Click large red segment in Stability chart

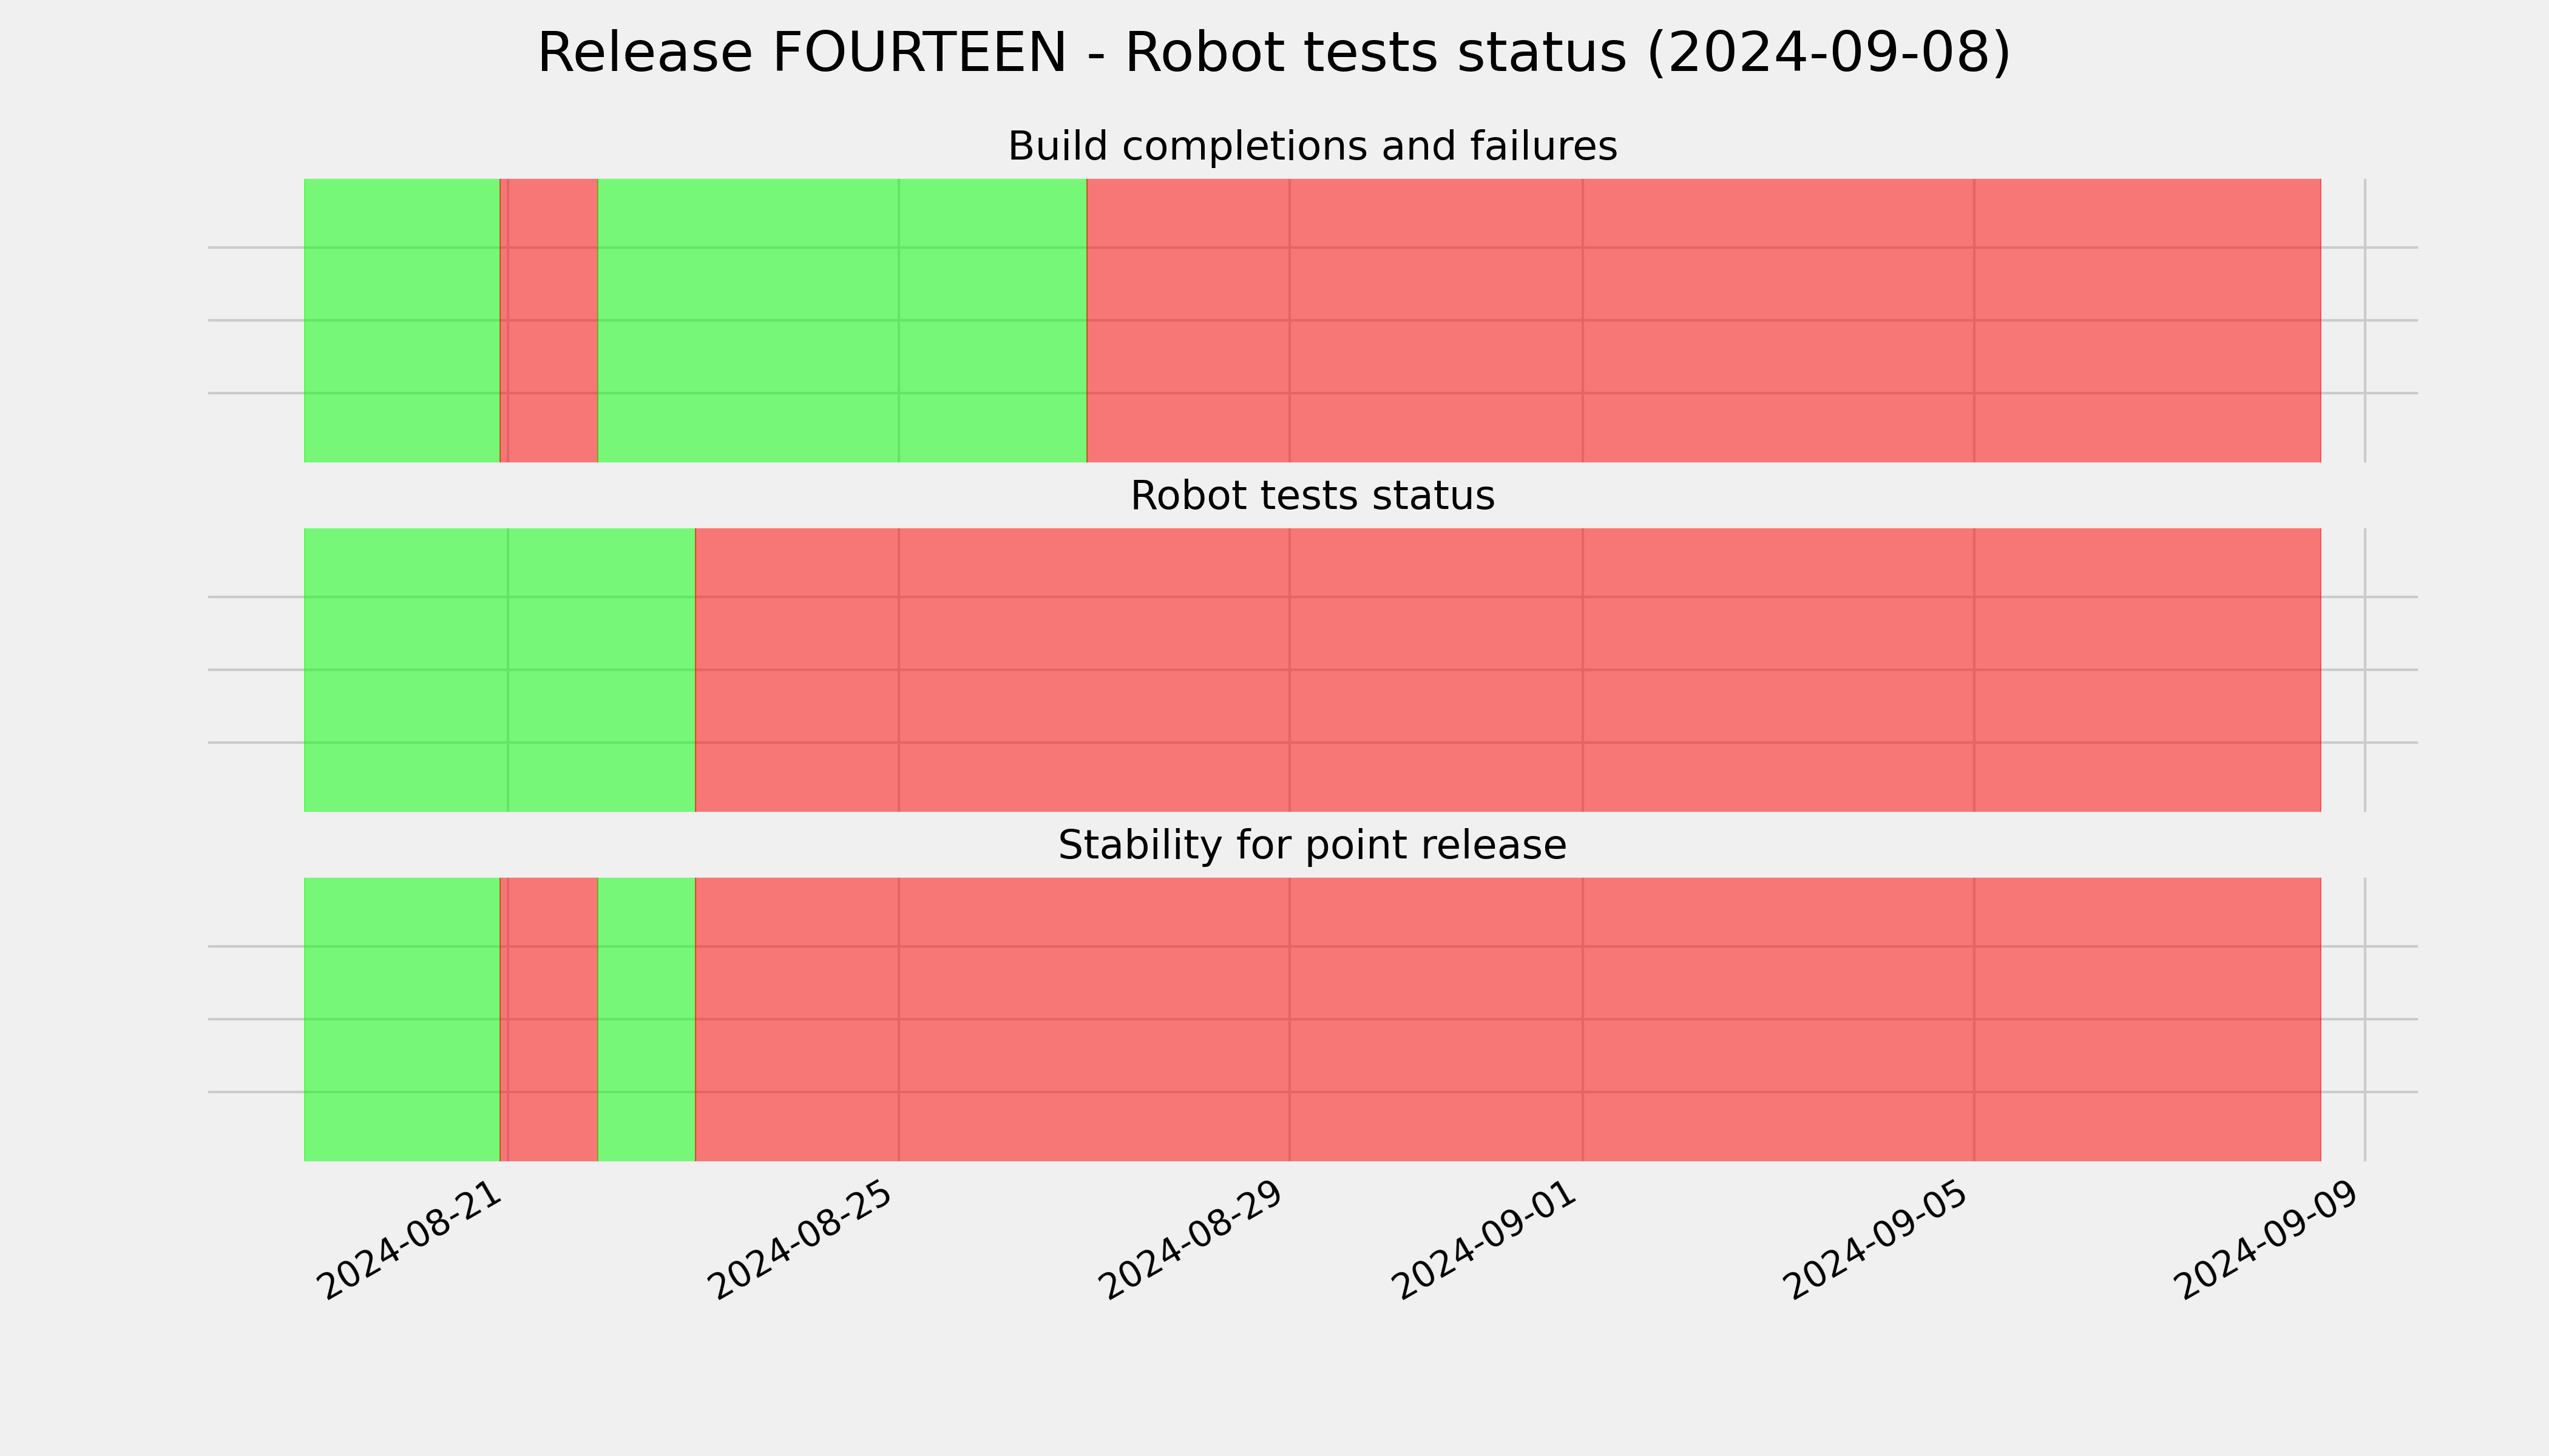pyautogui.click(x=1508, y=1019)
